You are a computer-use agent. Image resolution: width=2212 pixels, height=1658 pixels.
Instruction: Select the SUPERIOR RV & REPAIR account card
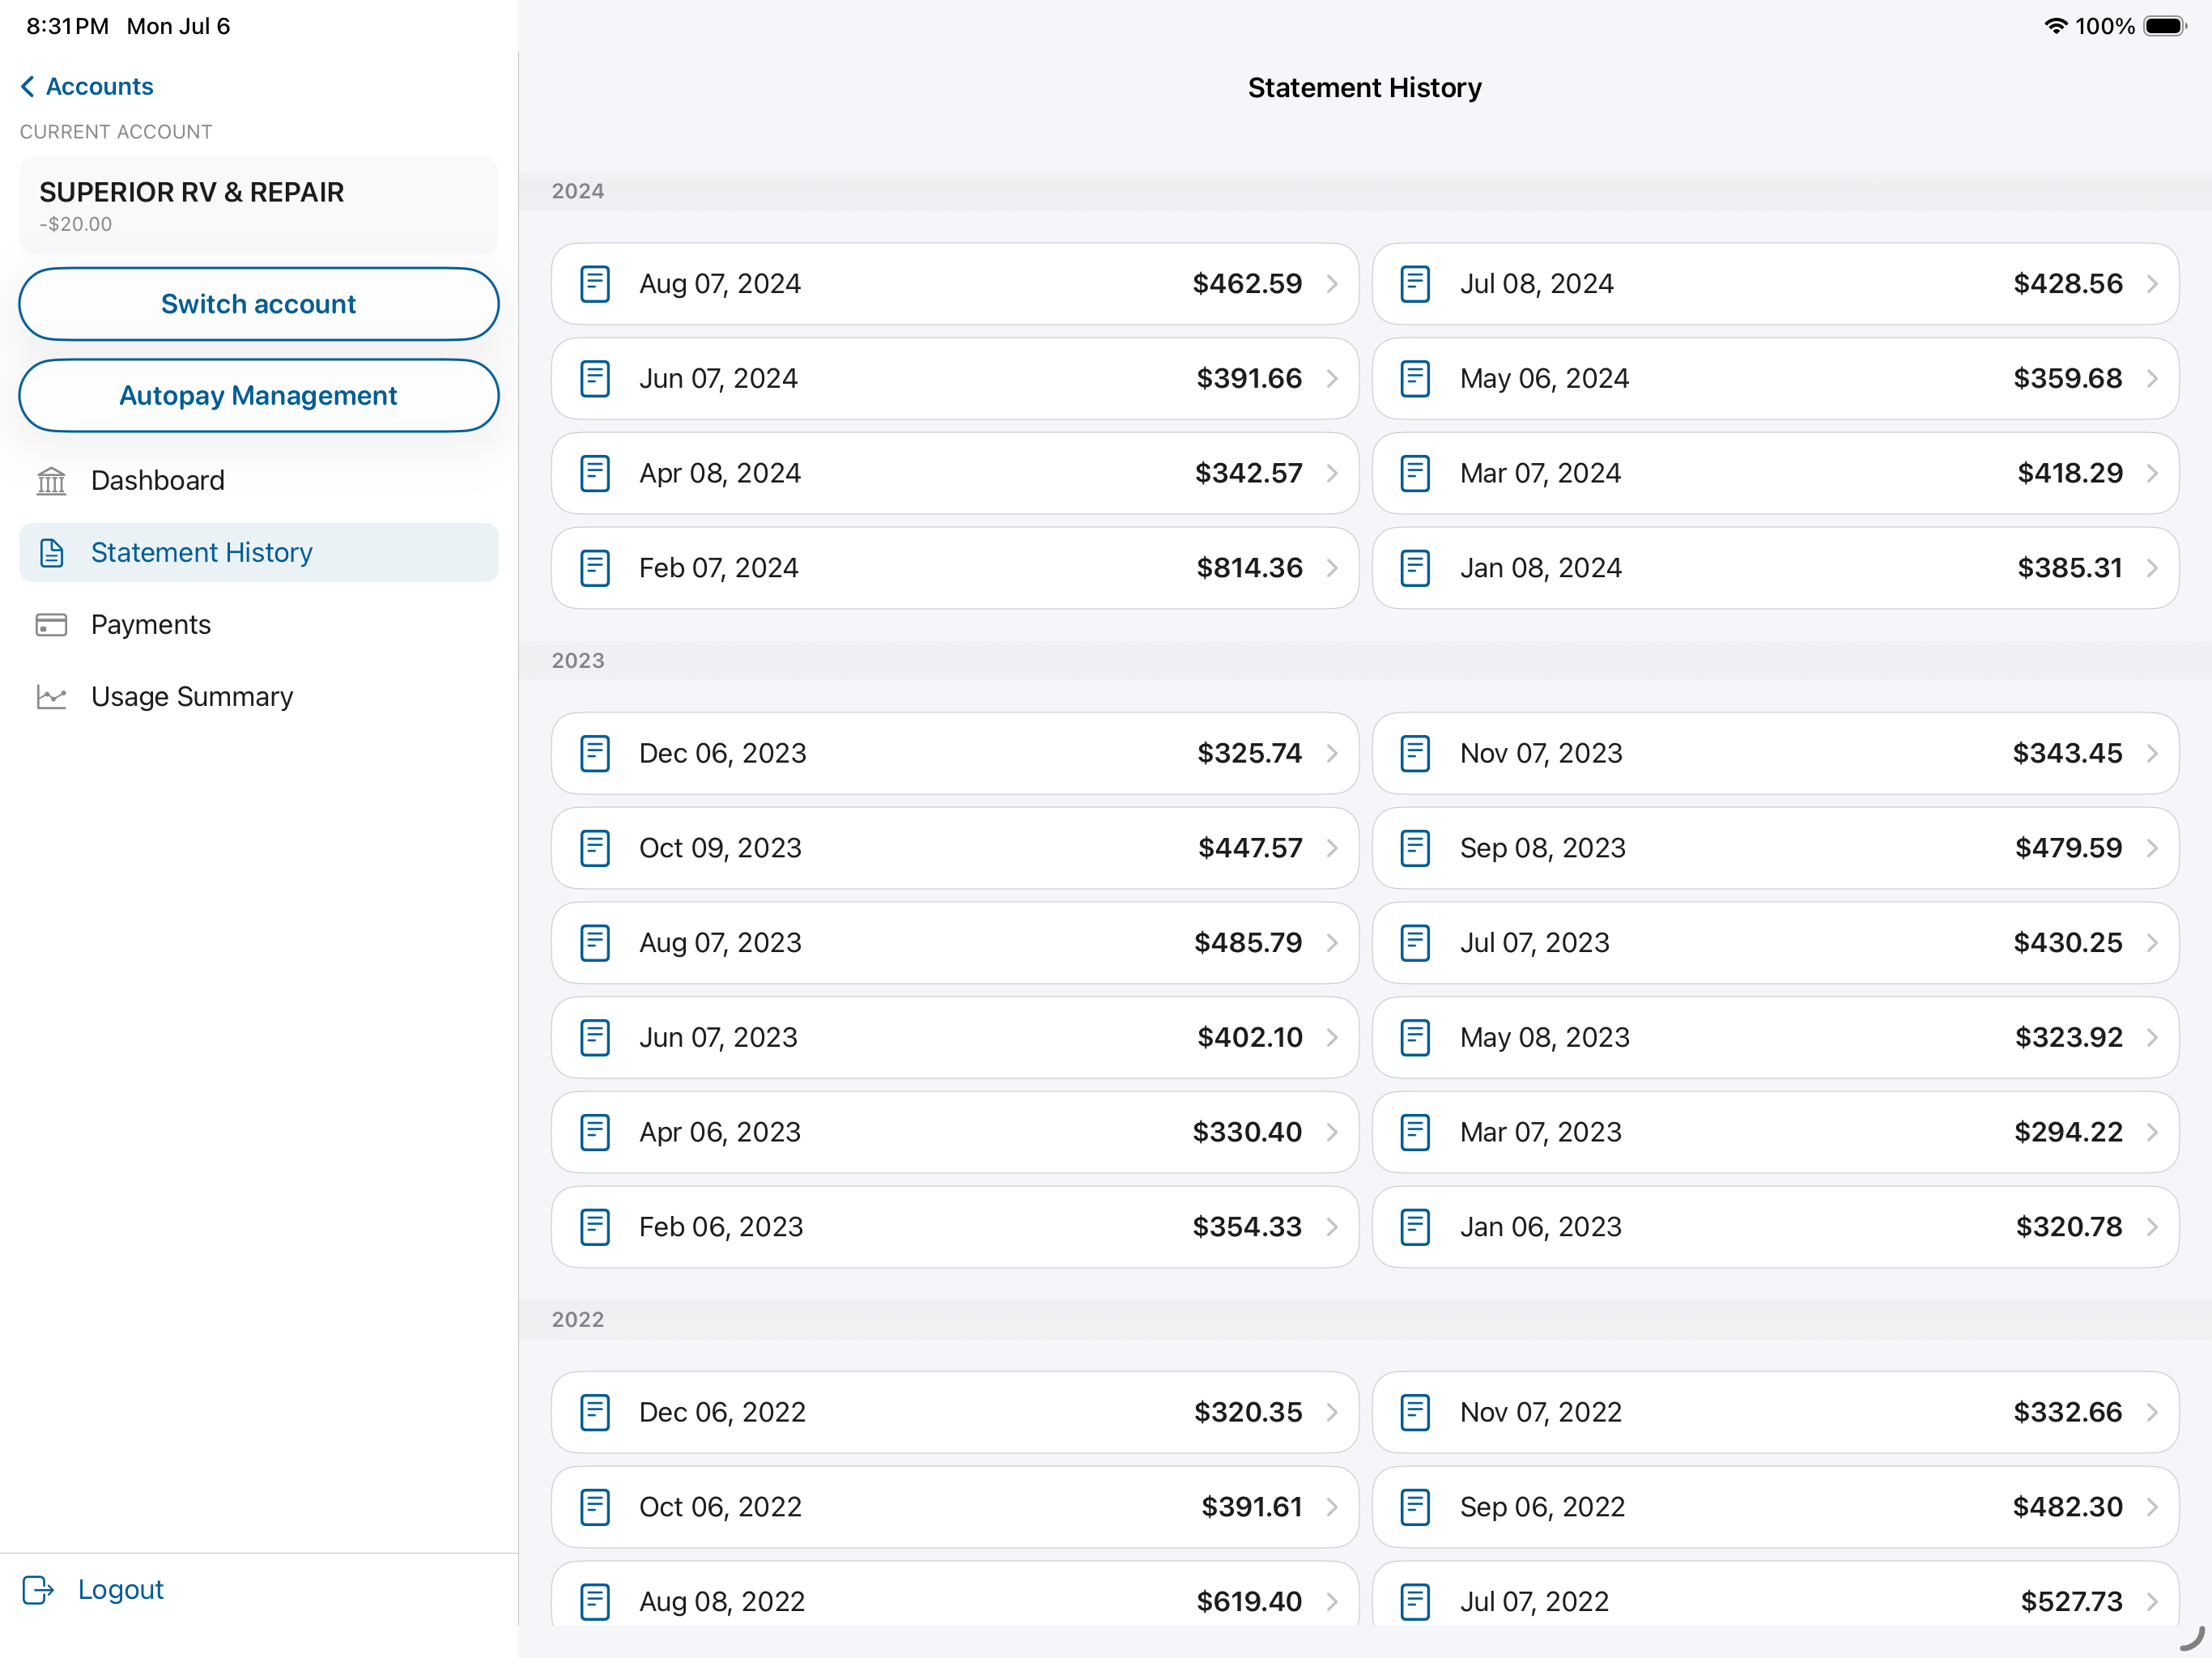(x=259, y=206)
